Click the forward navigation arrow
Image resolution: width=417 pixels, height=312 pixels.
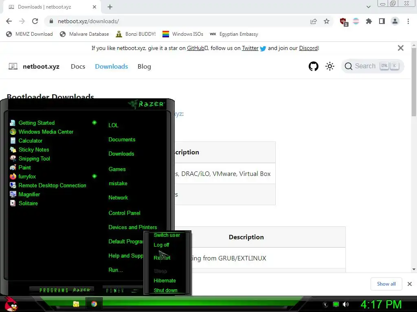click(22, 21)
